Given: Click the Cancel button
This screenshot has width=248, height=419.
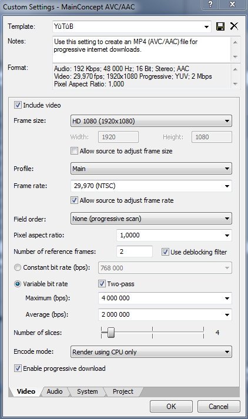Looking at the screenshot, I should (x=219, y=407).
